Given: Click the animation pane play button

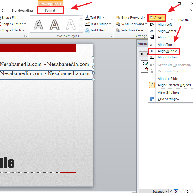Looking at the screenshot, I should coord(142,54).
